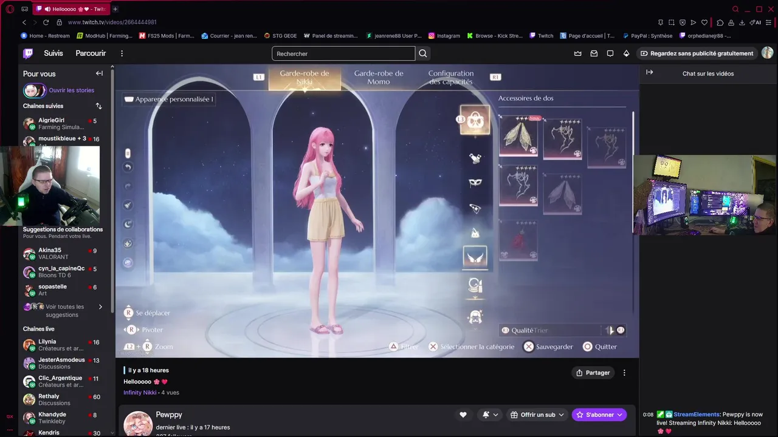
Task: Open the notification bell dropdown
Action: [490, 415]
